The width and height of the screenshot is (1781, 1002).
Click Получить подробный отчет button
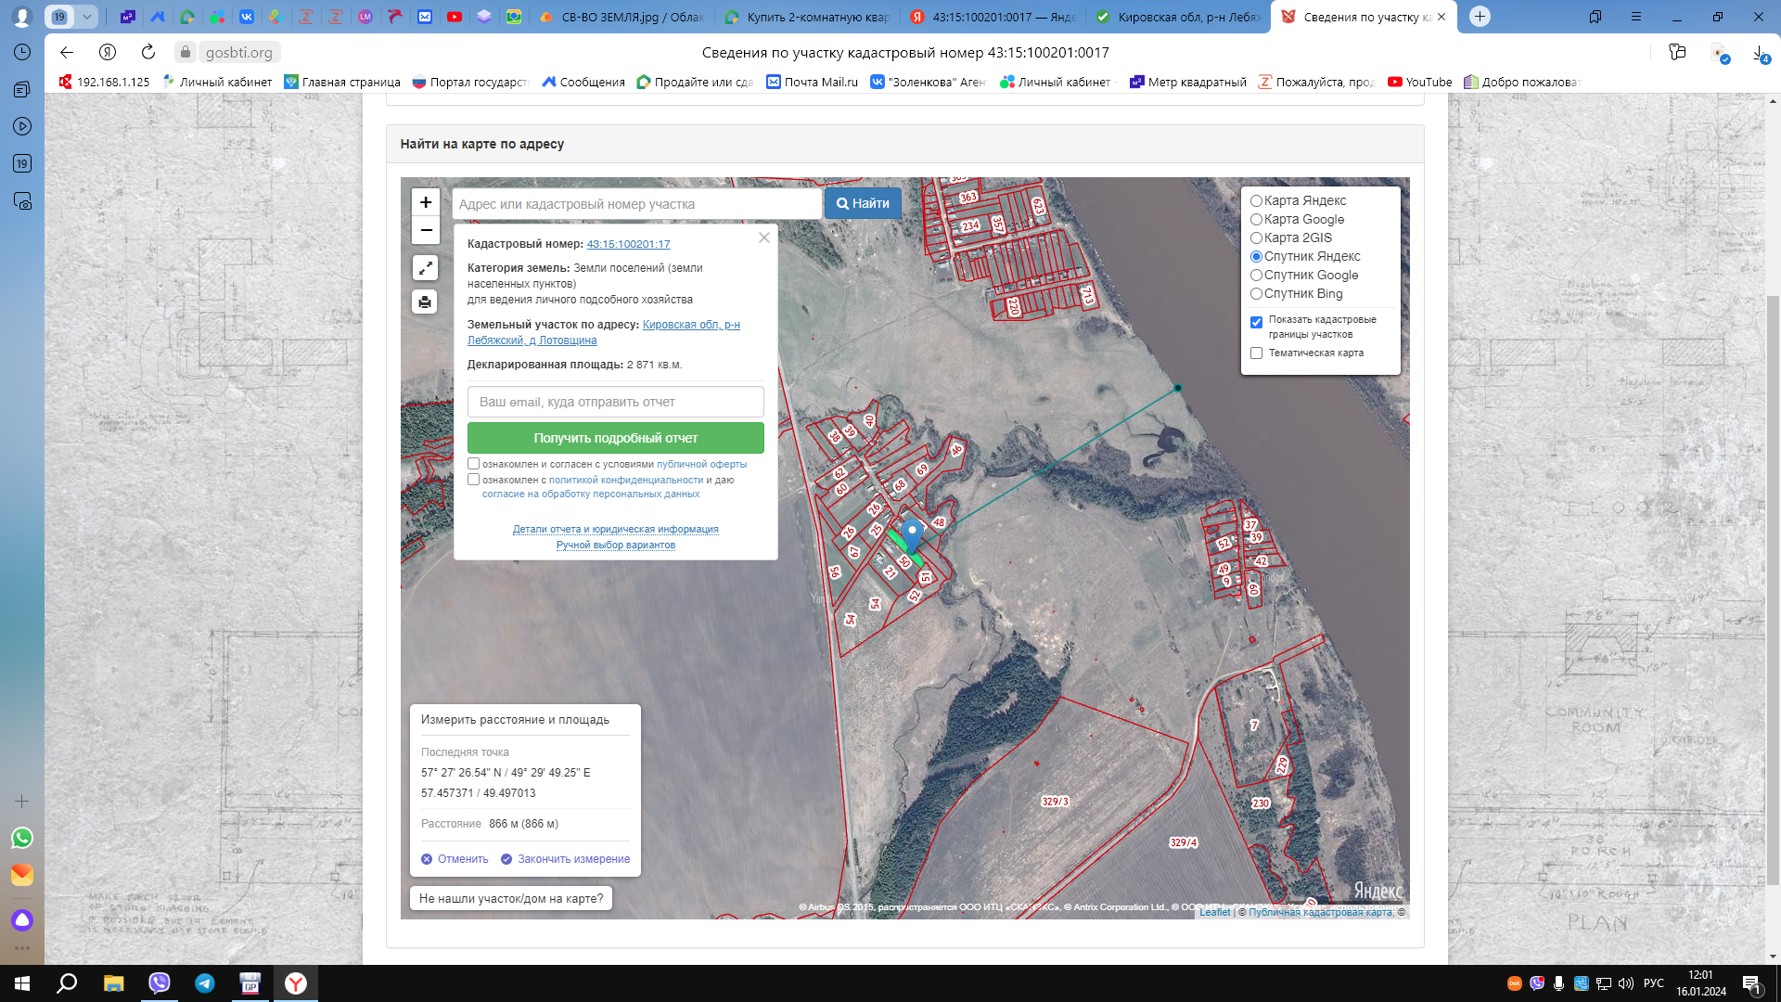click(615, 438)
